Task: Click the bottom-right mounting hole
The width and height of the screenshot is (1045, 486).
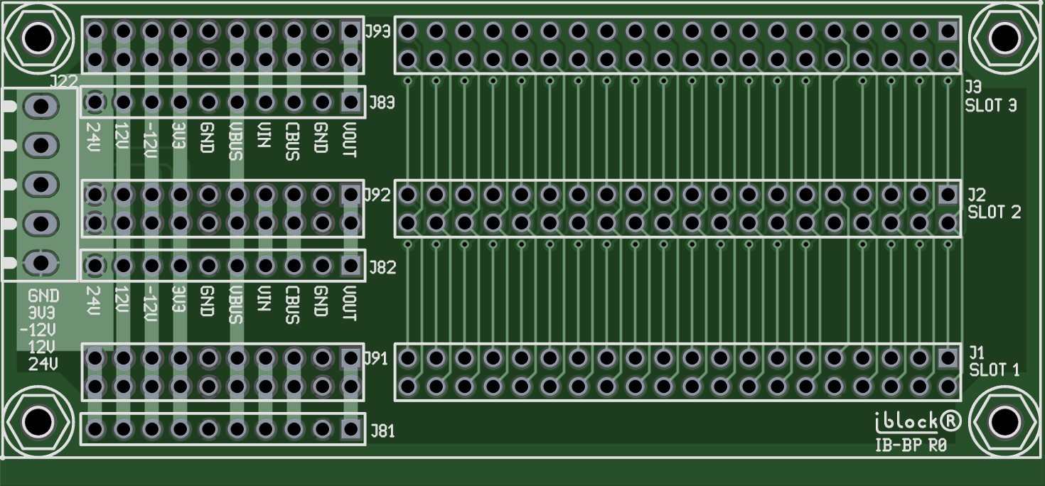Action: pos(1003,422)
